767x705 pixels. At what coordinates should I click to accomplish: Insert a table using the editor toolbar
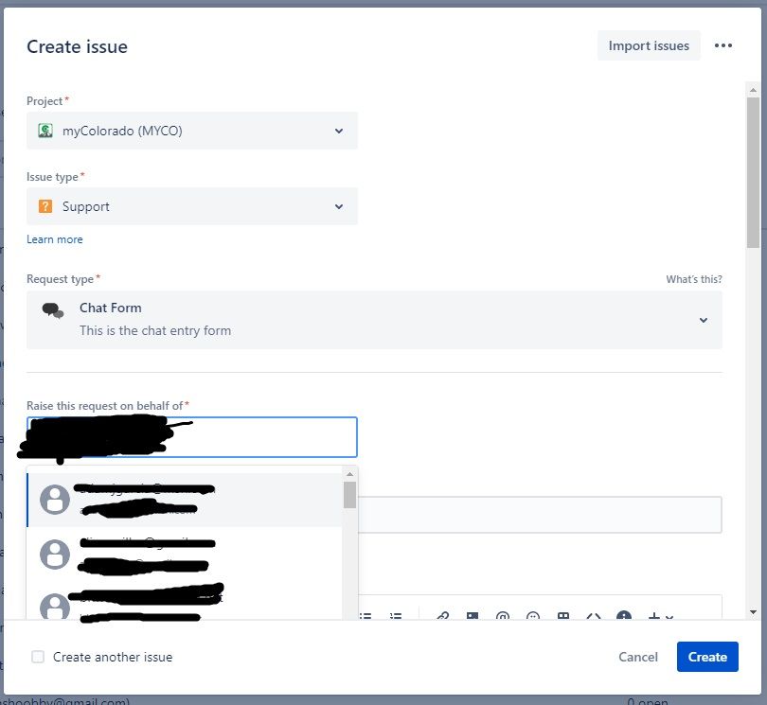pos(563,616)
